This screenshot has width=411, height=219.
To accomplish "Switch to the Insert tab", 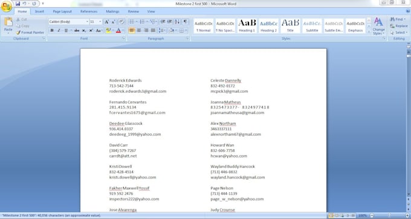I will click(x=39, y=11).
